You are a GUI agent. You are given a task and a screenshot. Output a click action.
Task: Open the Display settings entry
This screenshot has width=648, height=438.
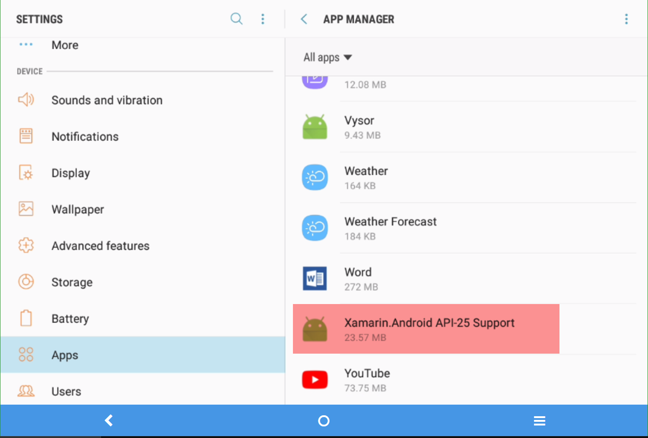(143, 173)
